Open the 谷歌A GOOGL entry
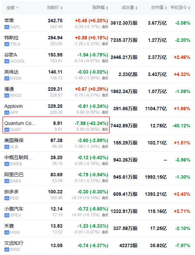 tap(97, 58)
